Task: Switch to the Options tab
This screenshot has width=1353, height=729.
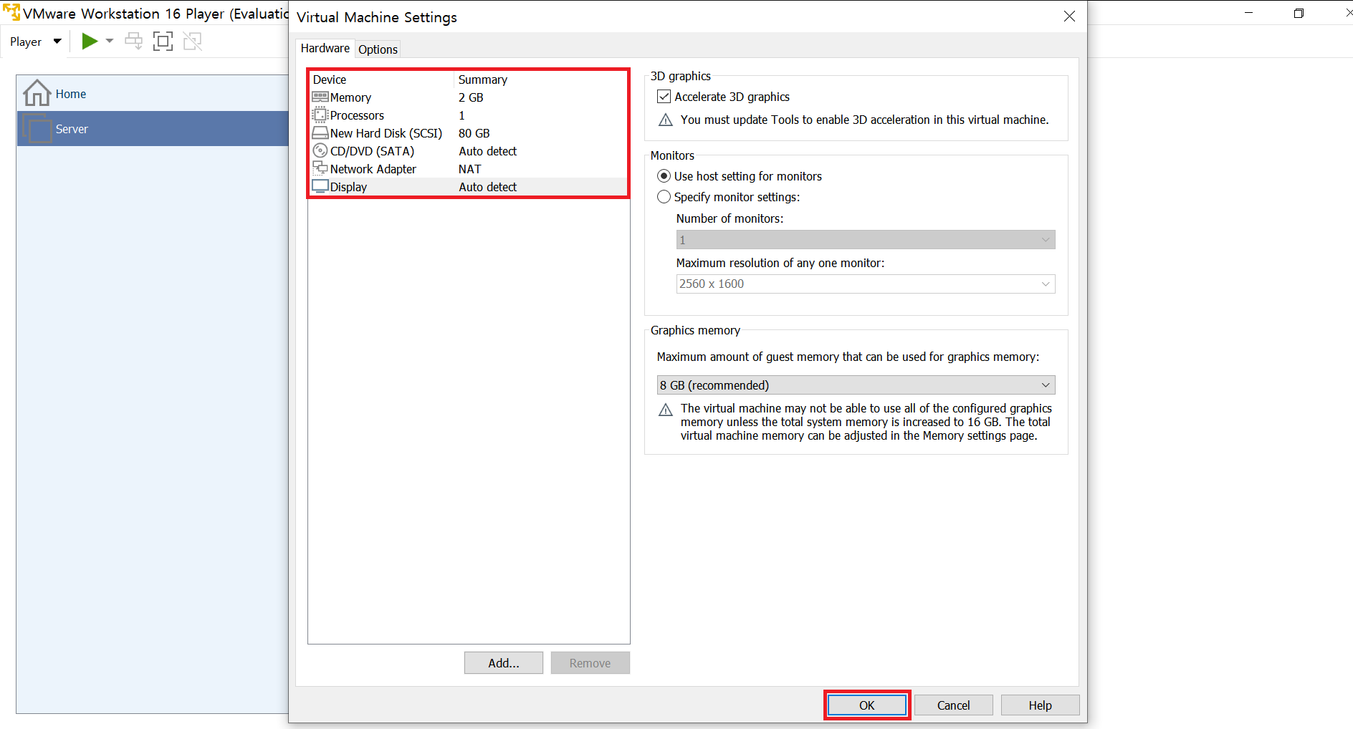Action: (378, 49)
